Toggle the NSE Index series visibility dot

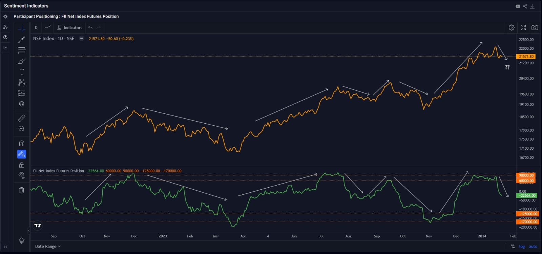click(x=81, y=38)
